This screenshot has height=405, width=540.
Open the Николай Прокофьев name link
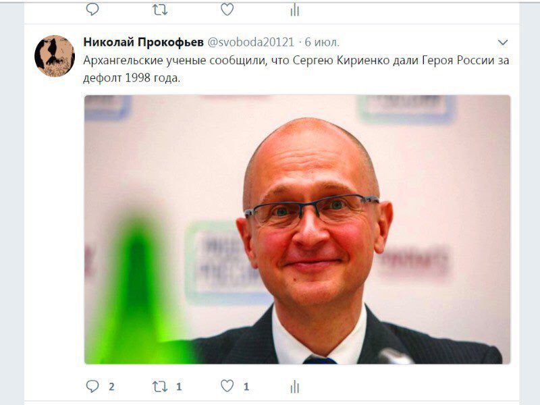click(143, 42)
